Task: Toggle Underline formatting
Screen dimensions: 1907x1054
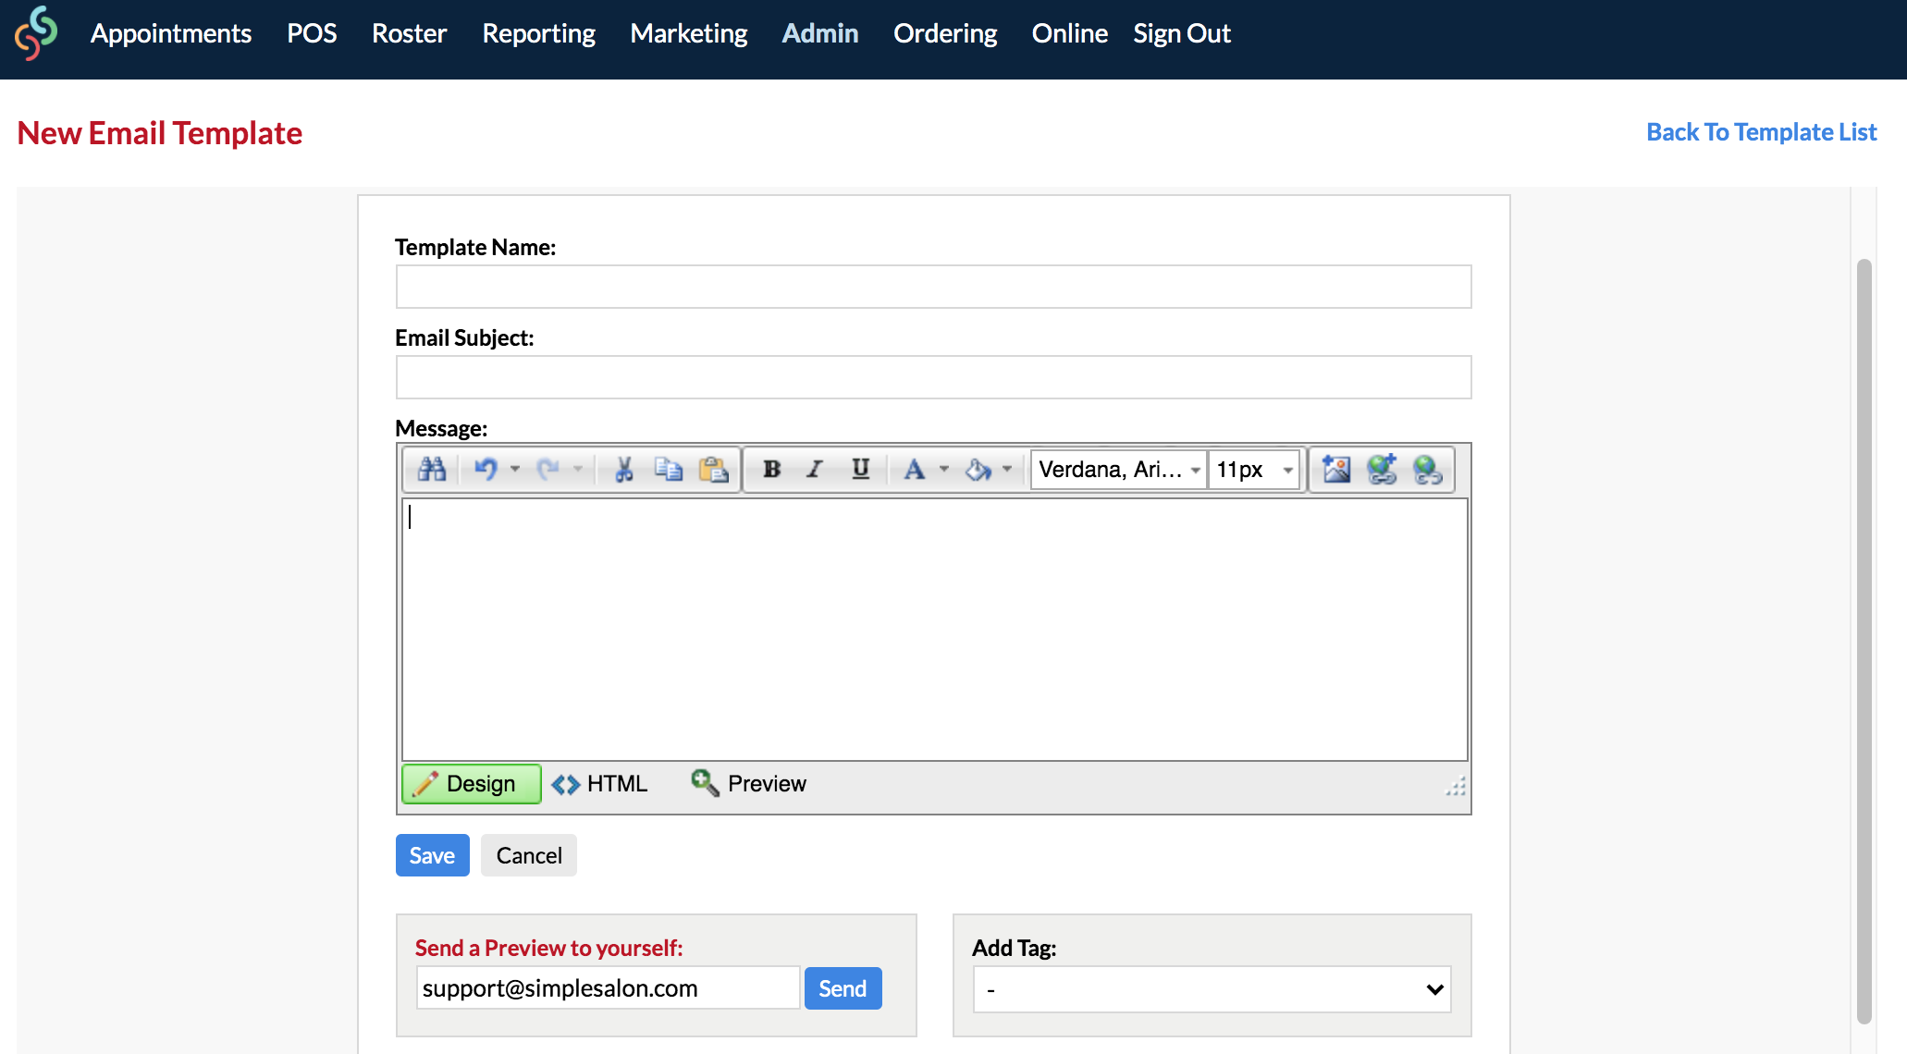Action: tap(860, 470)
